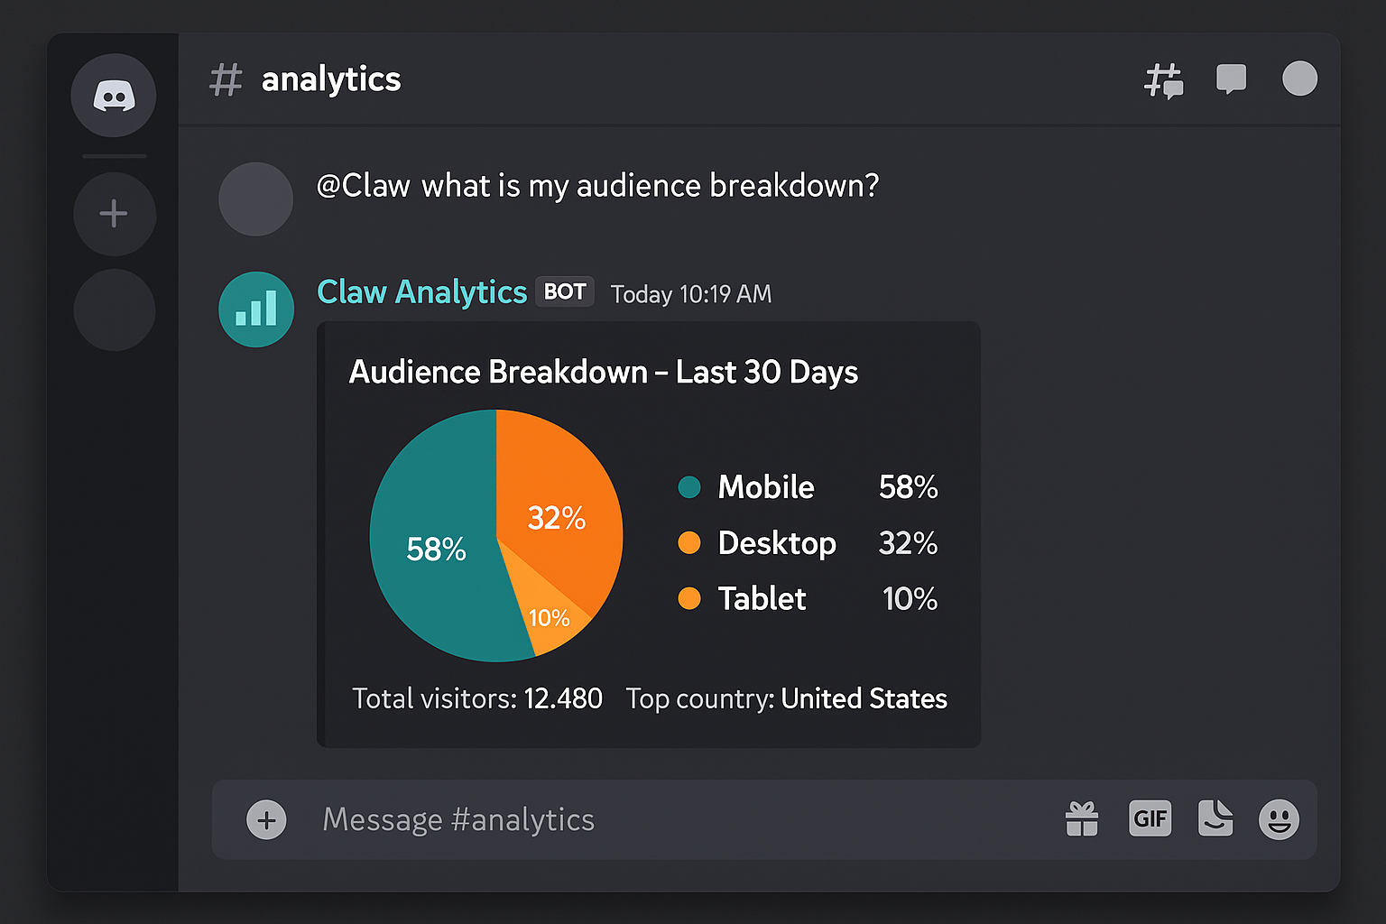The width and height of the screenshot is (1386, 924).
Task: Open the threads icon in the channel header
Action: click(1164, 79)
